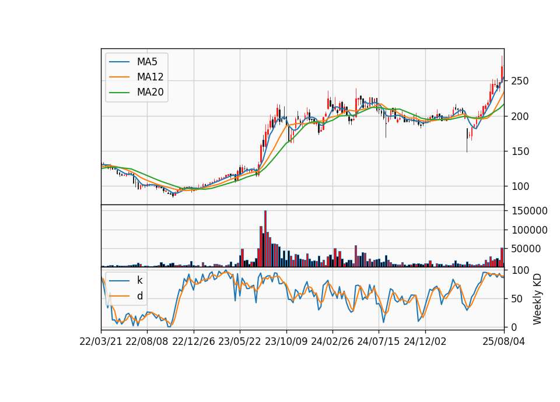The width and height of the screenshot is (560, 402).
Task: Click the 23/10/09 date label
Action: pyautogui.click(x=286, y=341)
